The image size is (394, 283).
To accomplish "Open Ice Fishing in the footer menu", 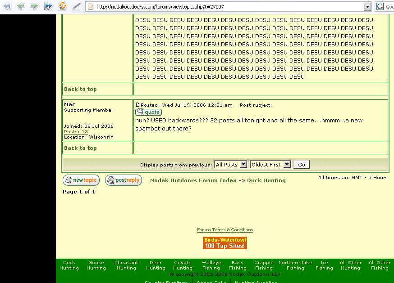I will coord(324,265).
